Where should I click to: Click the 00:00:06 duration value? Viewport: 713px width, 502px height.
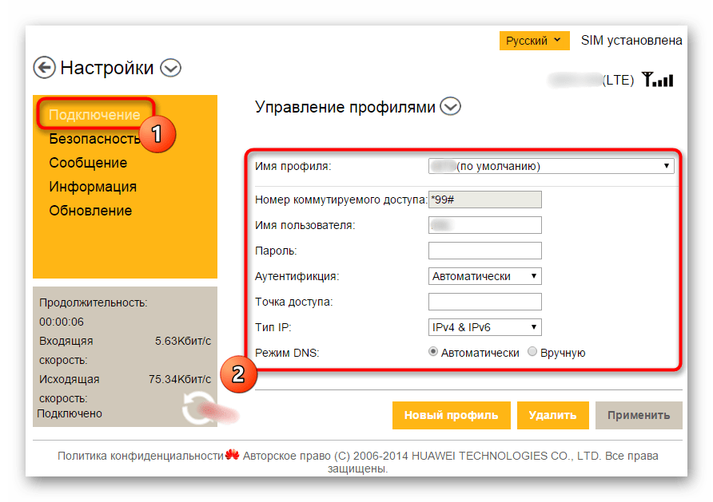pos(62,322)
